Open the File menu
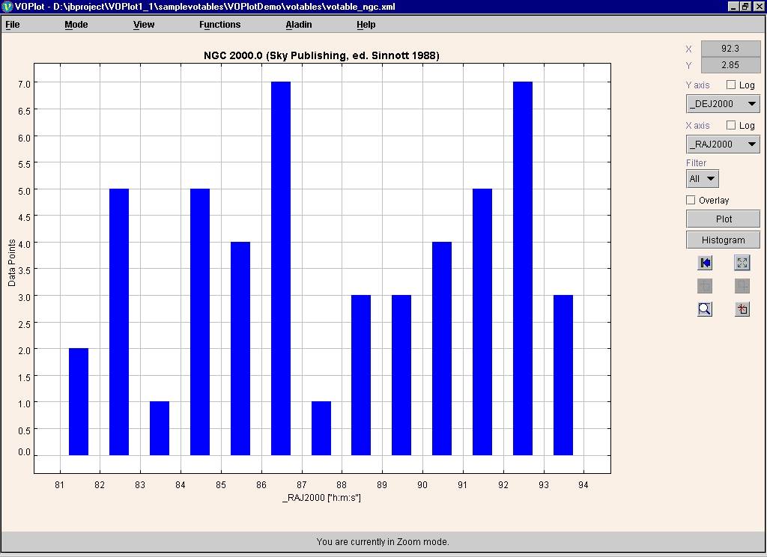767x557 pixels. point(13,25)
